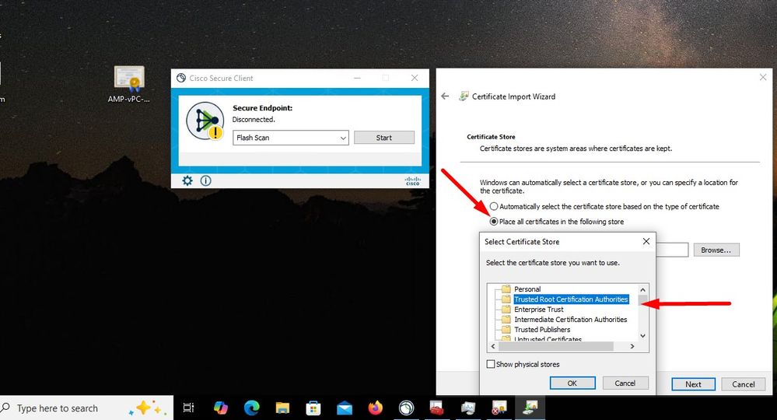Click the Enterprise Trust folder icon
This screenshot has height=420, width=777.
pos(506,309)
